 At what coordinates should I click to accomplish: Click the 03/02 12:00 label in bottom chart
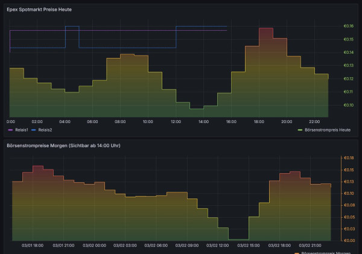tap(218, 246)
